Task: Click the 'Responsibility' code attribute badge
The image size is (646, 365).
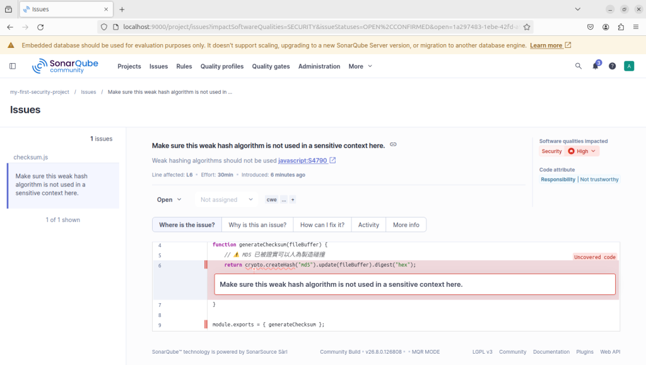Action: click(558, 180)
